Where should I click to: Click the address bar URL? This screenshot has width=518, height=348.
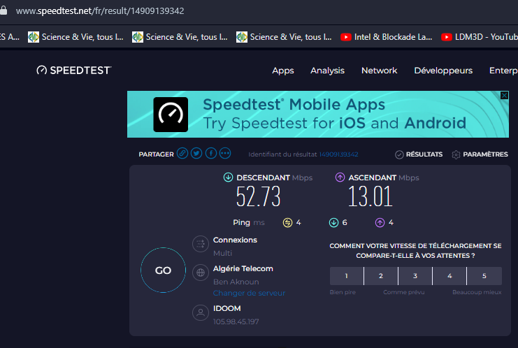pyautogui.click(x=100, y=11)
